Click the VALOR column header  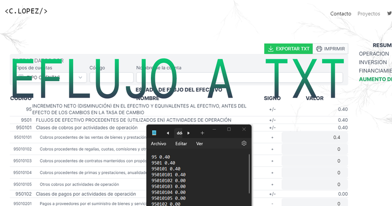[x=315, y=98]
